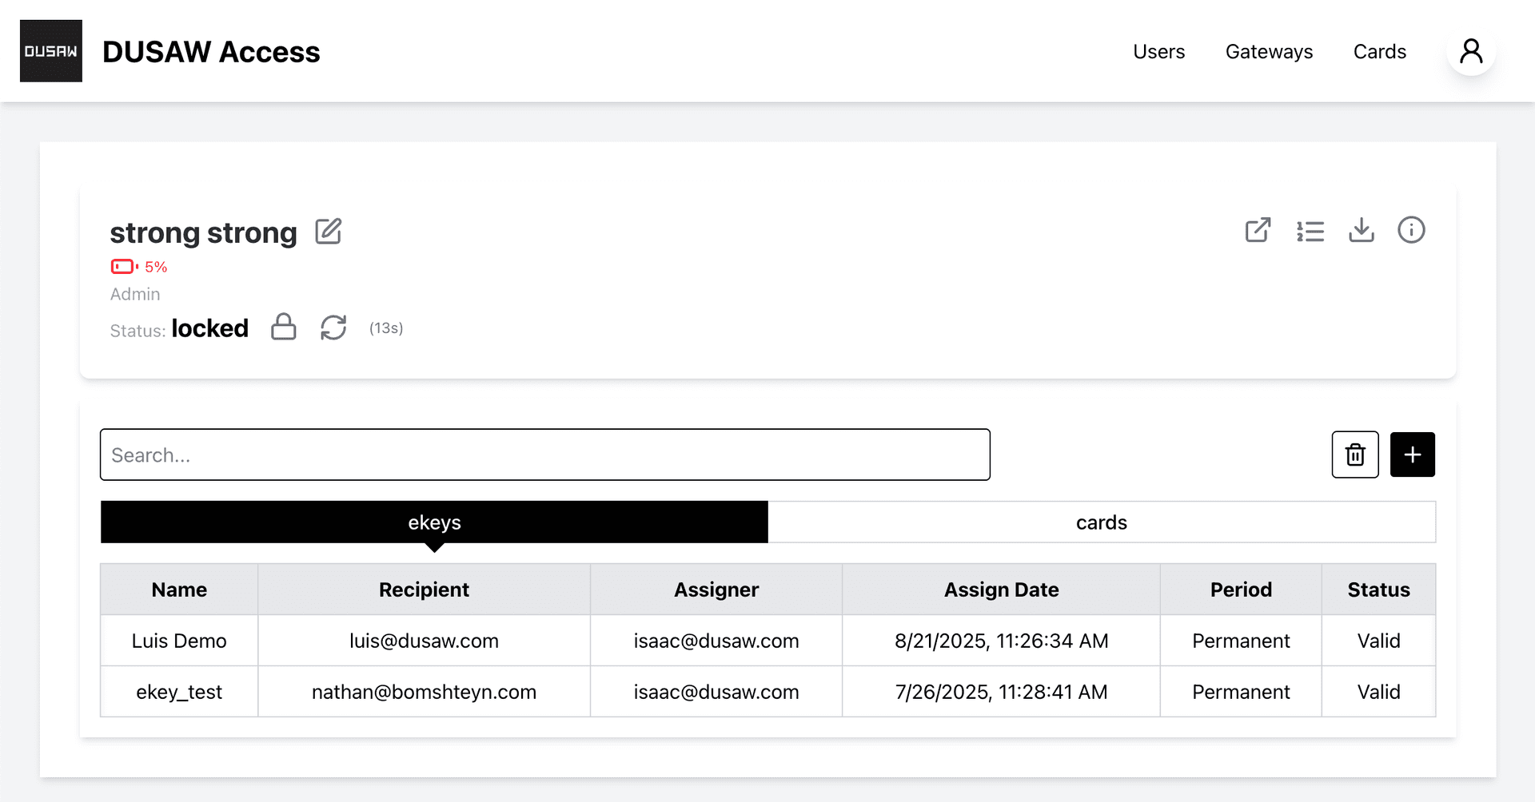Click Permanent period in Luis Demo row

click(x=1241, y=641)
